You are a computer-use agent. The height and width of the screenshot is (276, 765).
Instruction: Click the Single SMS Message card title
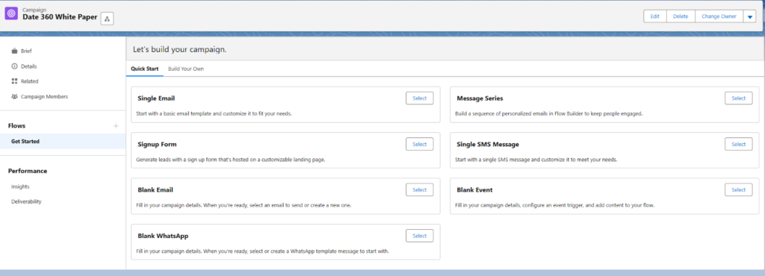[x=488, y=145]
